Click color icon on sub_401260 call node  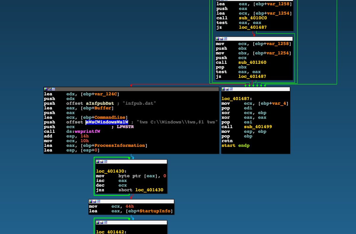coord(218,39)
